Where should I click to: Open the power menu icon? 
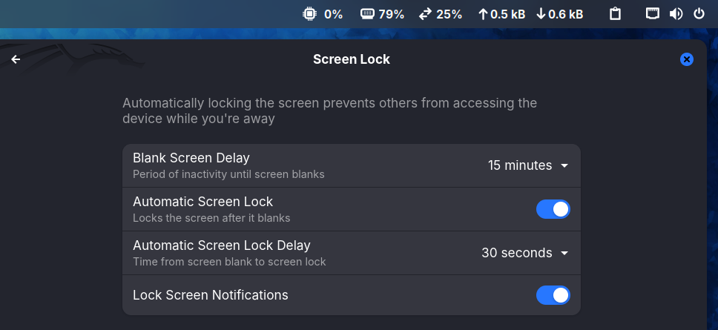[x=699, y=13]
